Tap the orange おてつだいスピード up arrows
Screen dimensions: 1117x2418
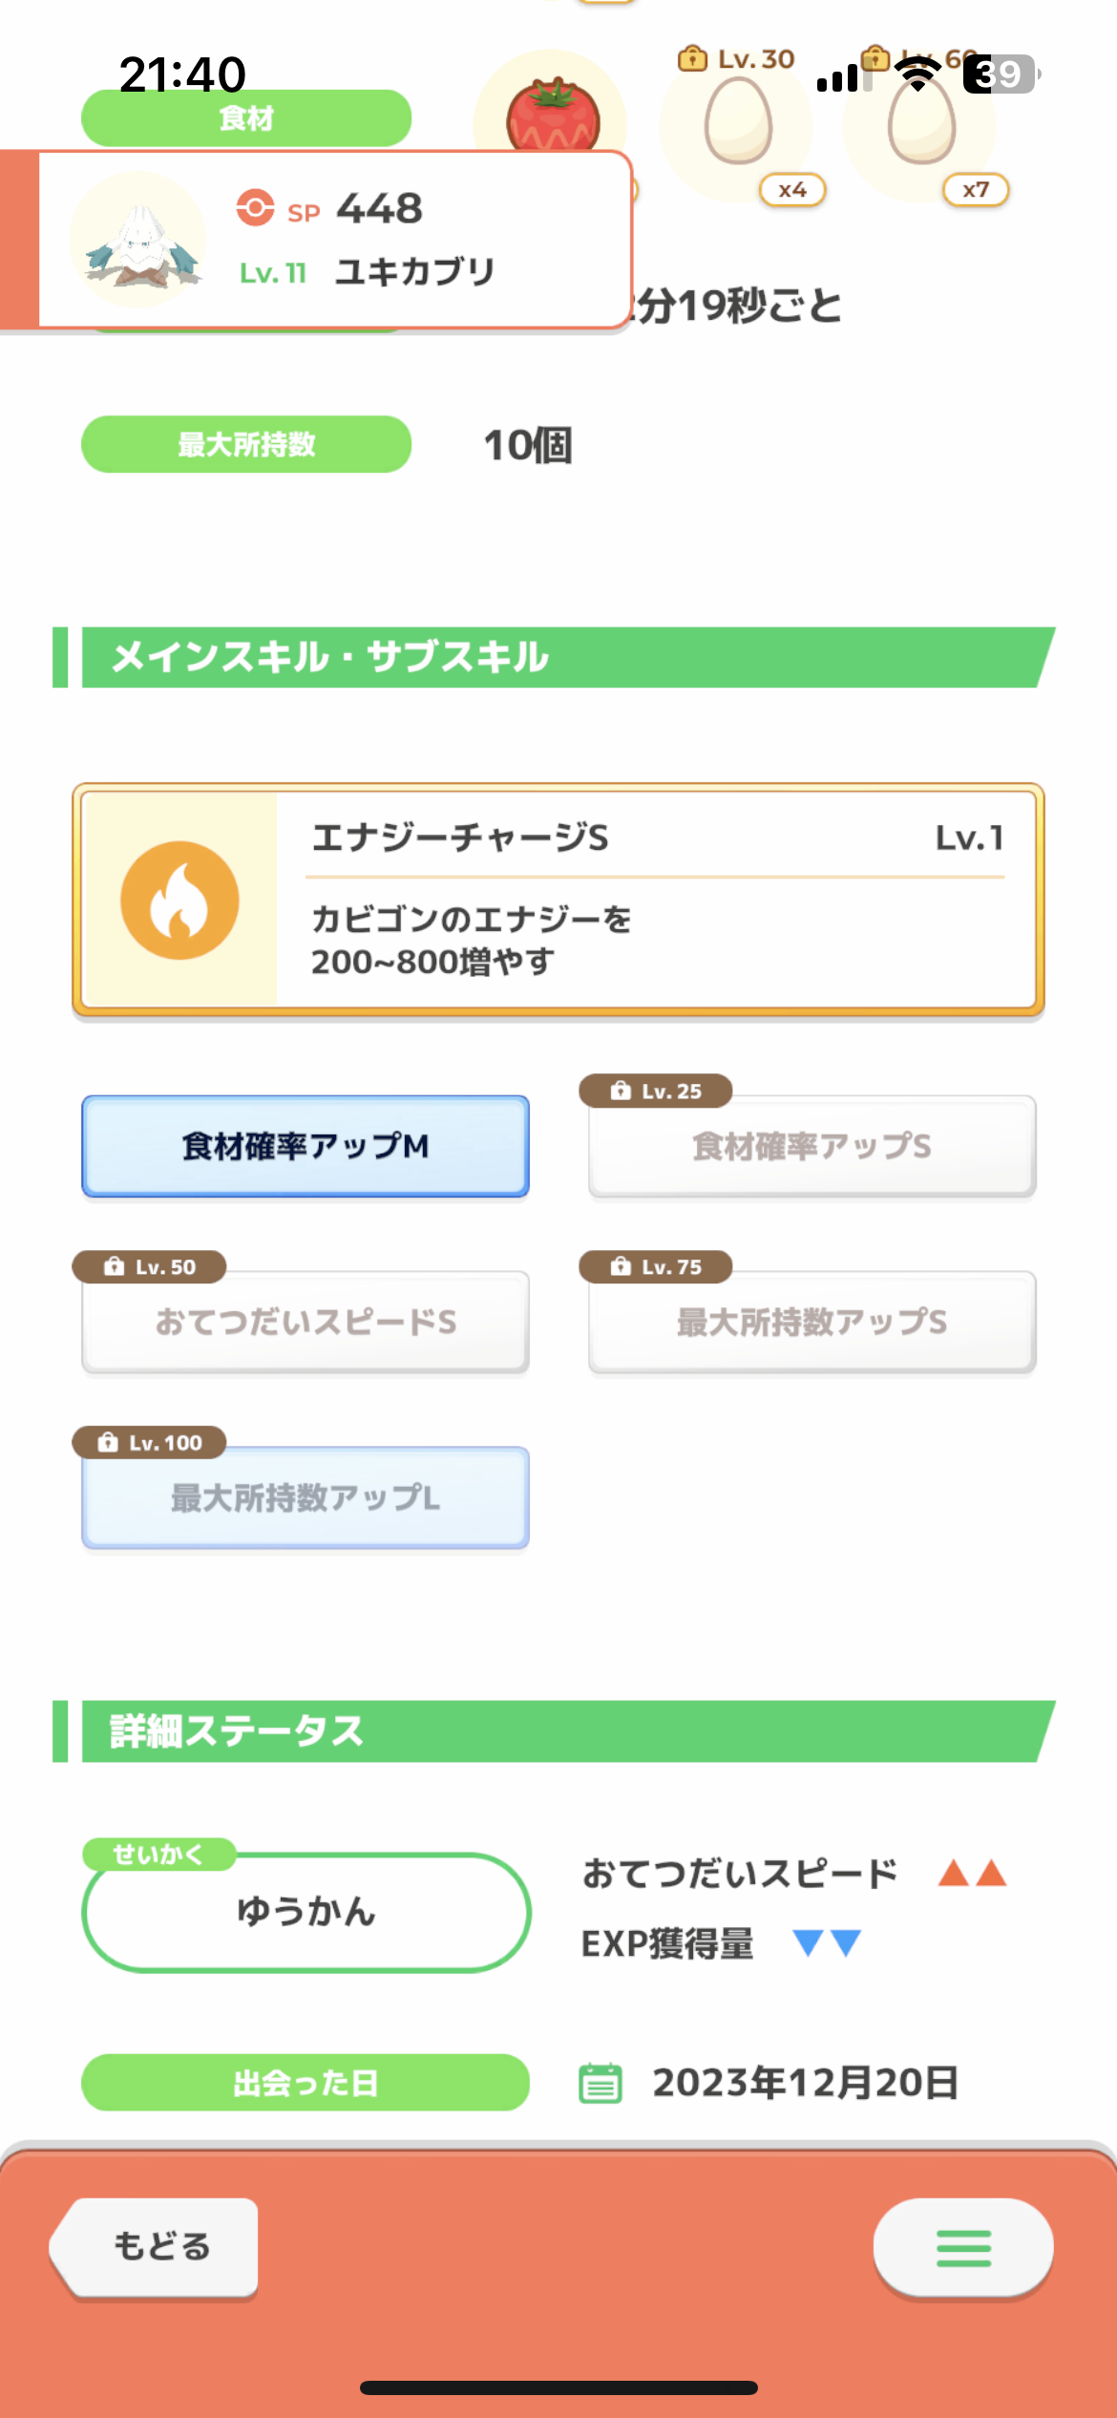coord(972,1873)
